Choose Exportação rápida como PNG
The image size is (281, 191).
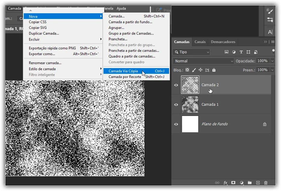[63, 48]
